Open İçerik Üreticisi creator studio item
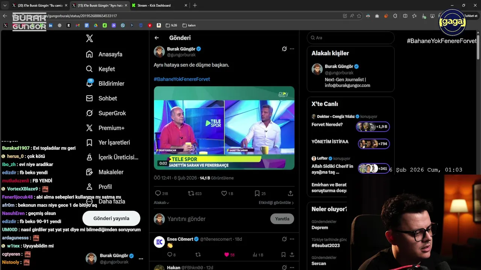This screenshot has height=270, width=481. (x=112, y=157)
